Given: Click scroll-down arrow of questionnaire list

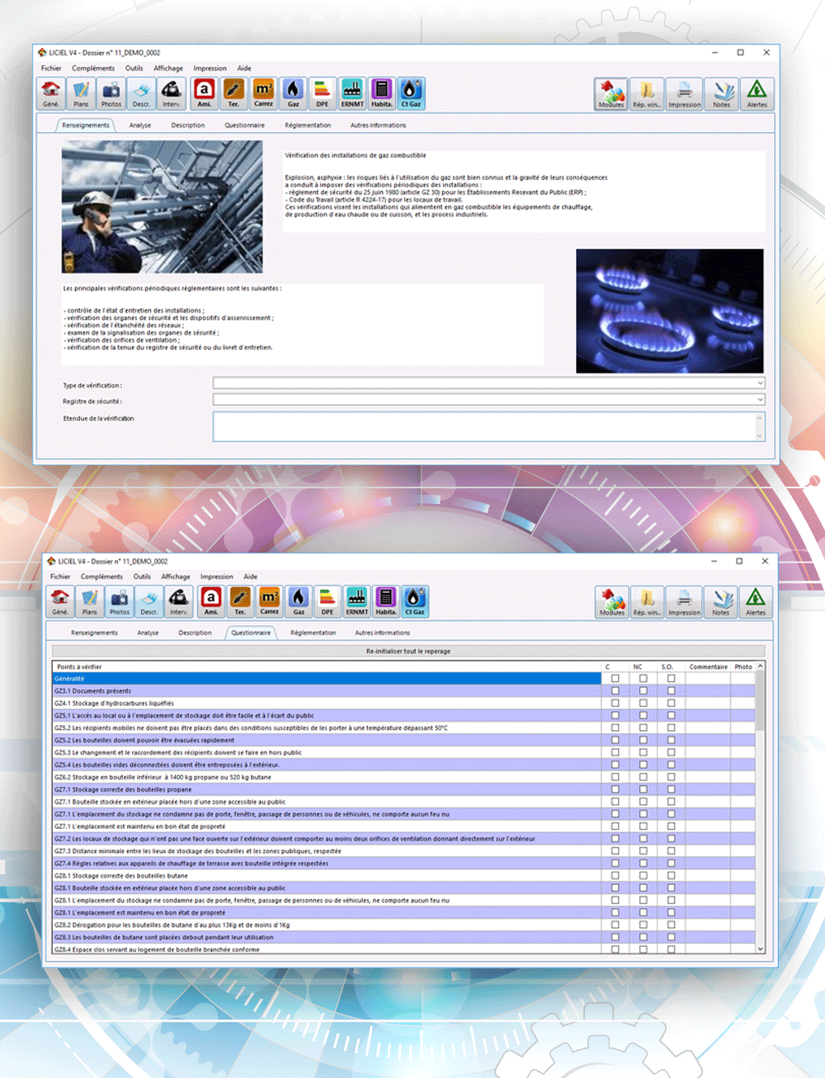Looking at the screenshot, I should click(761, 949).
